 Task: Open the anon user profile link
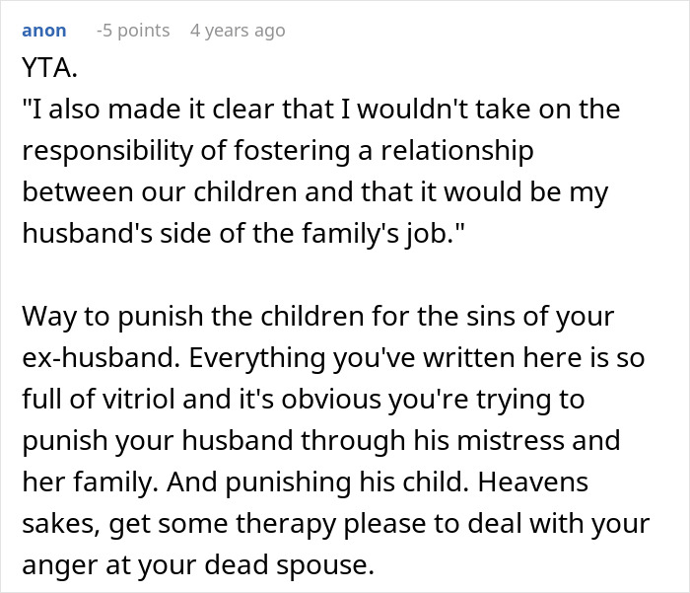(x=42, y=31)
